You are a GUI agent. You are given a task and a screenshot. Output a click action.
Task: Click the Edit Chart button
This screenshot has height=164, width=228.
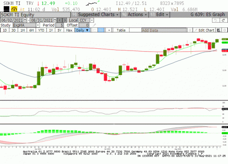(x=204, y=30)
